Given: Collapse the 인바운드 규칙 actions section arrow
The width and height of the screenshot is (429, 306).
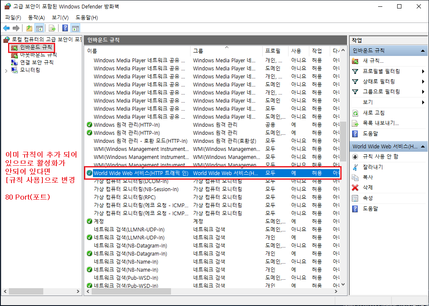Looking at the screenshot, I should click(x=423, y=51).
